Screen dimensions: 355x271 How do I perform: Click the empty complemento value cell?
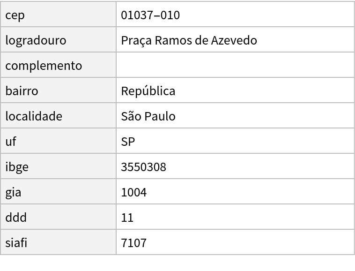click(x=234, y=65)
